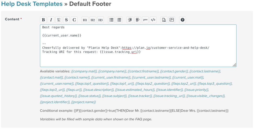The image size is (255, 129).
Task: Apply italic formatting with the I button
Action: click(51, 20)
